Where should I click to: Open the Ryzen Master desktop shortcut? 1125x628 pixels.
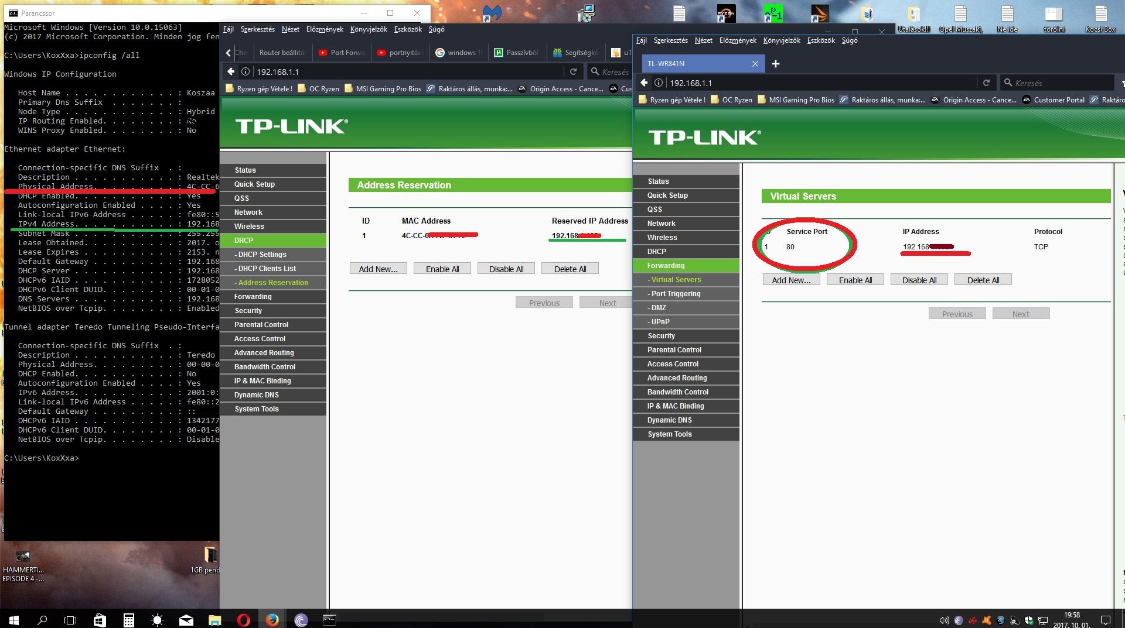coord(726,13)
